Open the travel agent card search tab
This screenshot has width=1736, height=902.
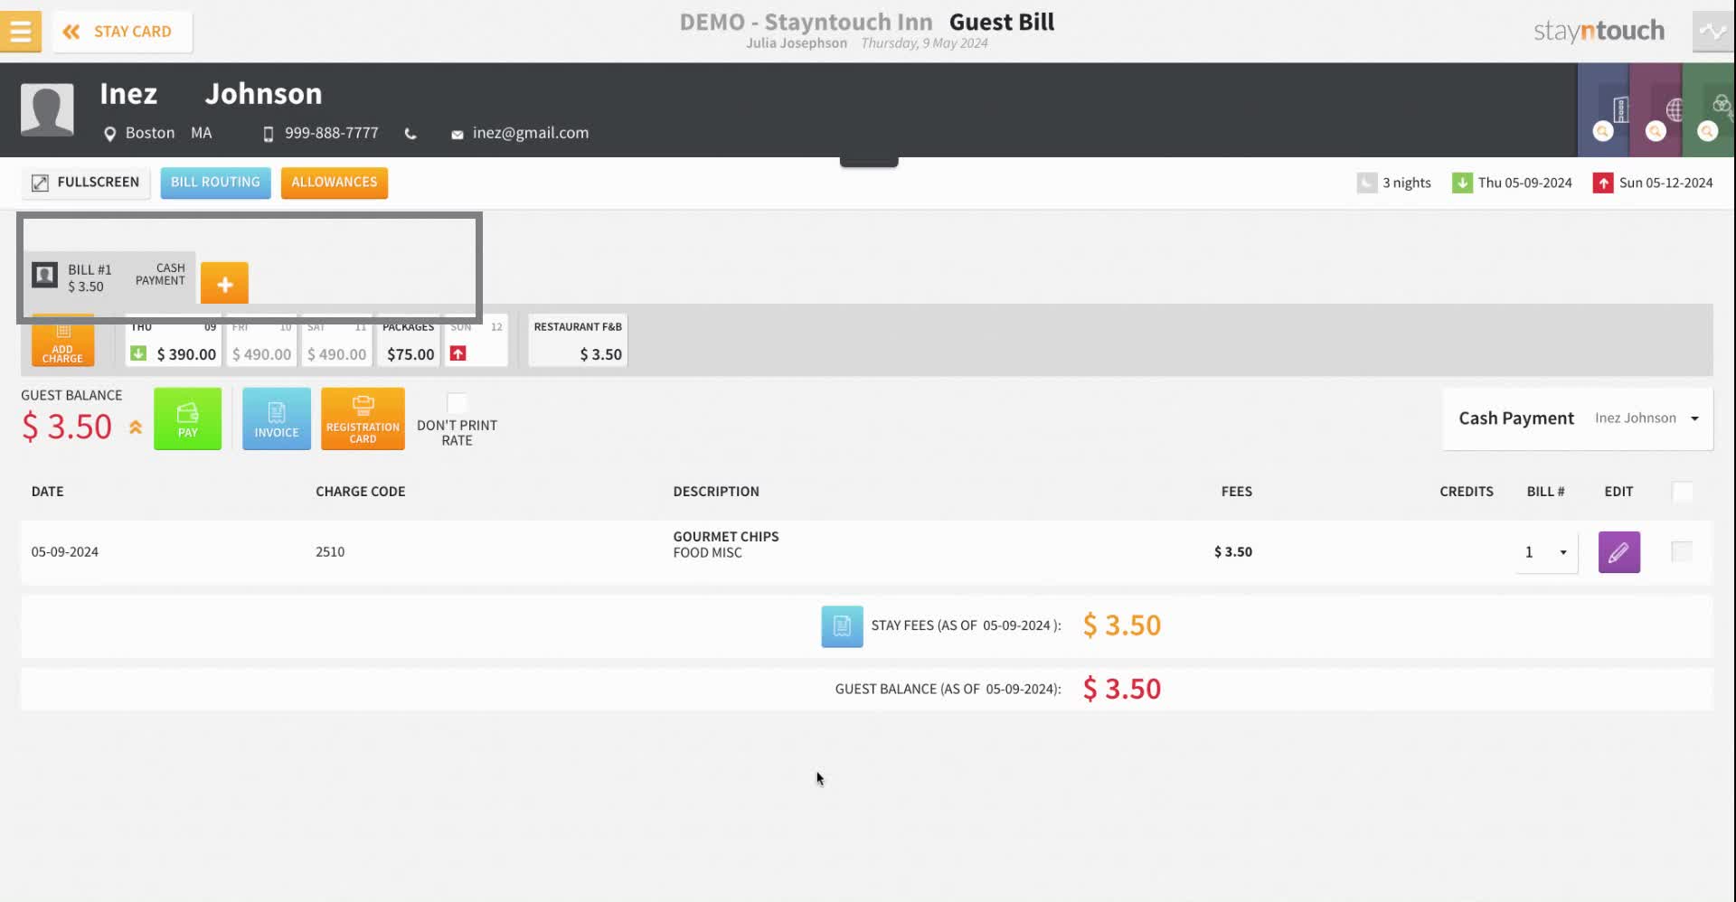pos(1656,110)
